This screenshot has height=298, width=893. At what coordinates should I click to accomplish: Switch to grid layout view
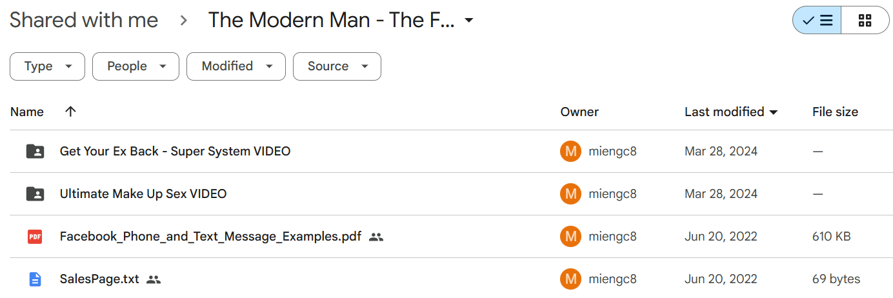tap(865, 21)
